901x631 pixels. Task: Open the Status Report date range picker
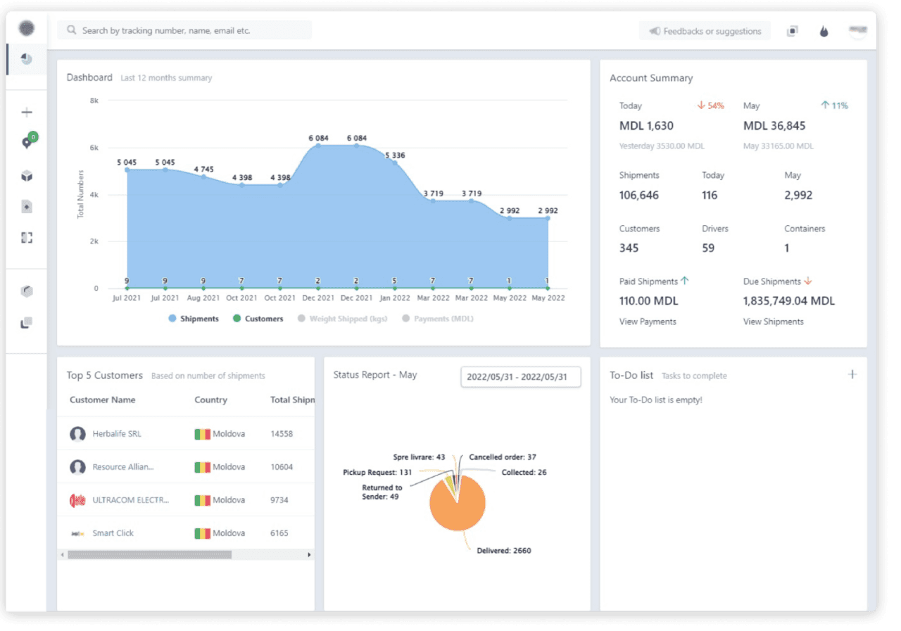521,376
